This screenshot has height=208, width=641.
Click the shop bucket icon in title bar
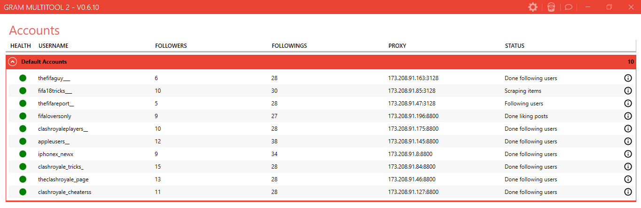pyautogui.click(x=551, y=7)
